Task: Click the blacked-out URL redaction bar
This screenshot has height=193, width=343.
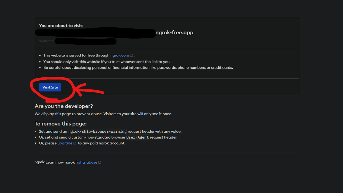Action: (95, 33)
